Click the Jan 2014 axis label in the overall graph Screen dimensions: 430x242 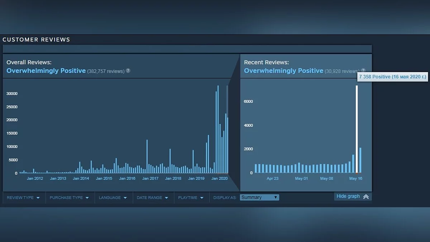(x=81, y=178)
